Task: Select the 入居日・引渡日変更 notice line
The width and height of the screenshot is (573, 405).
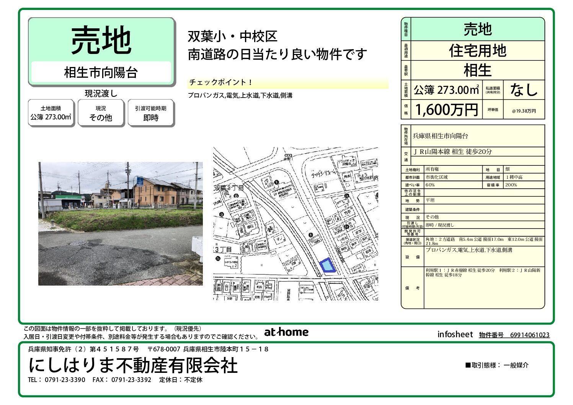Action: click(141, 337)
